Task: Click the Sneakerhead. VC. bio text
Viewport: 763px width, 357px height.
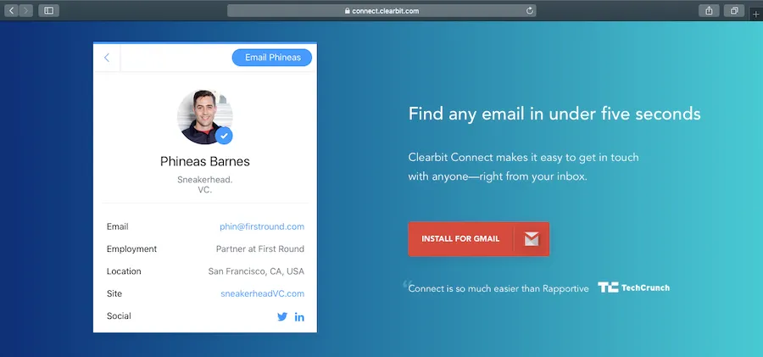Action: (x=205, y=185)
